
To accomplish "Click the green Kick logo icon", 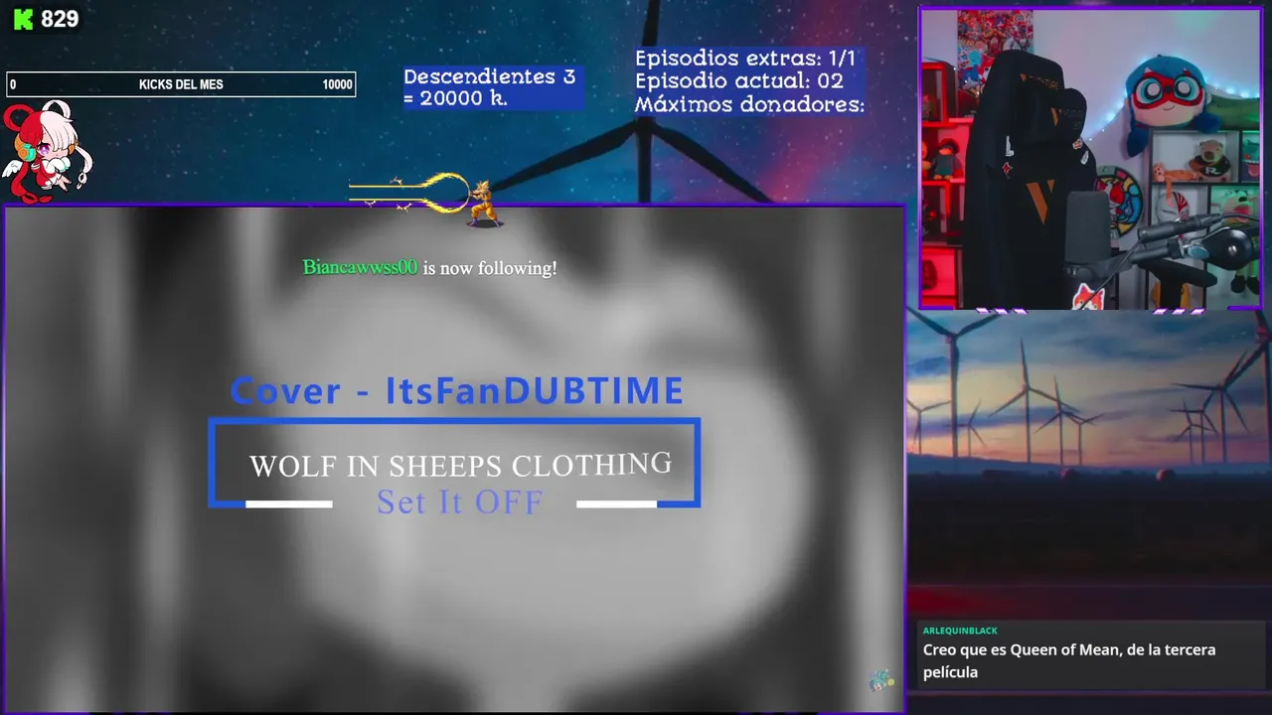I will coord(23,19).
